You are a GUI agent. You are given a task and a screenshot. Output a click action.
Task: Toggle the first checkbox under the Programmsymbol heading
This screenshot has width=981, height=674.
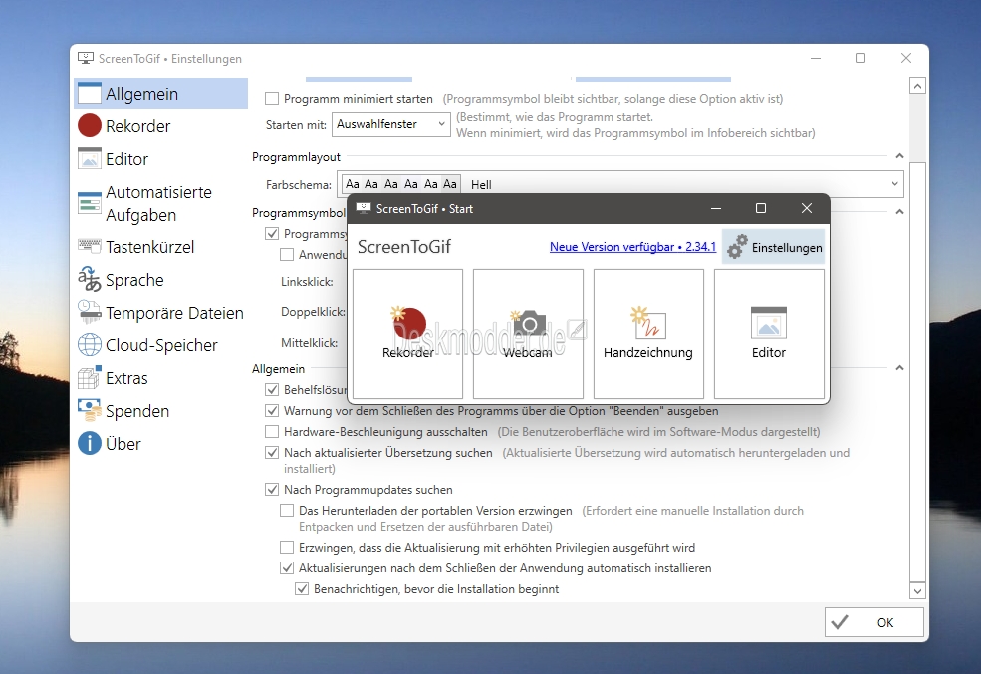coord(272,233)
